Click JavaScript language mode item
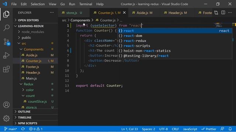Viewport: 236px width, 132px height. coord(190,129)
